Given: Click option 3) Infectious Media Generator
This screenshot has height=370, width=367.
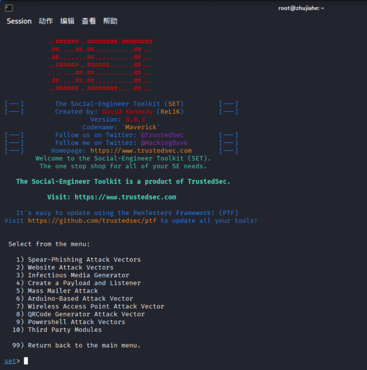Looking at the screenshot, I should tap(73, 275).
